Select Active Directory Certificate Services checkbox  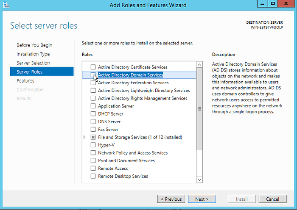tap(93, 67)
